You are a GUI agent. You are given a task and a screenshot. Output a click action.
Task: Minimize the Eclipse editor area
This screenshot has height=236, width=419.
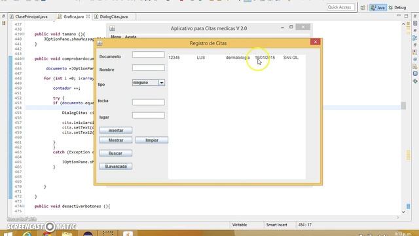point(399,16)
